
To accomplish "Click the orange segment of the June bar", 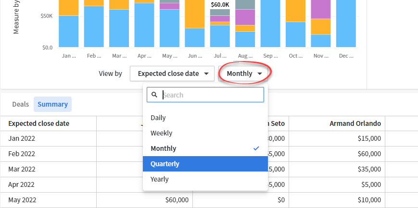I will click(195, 14).
